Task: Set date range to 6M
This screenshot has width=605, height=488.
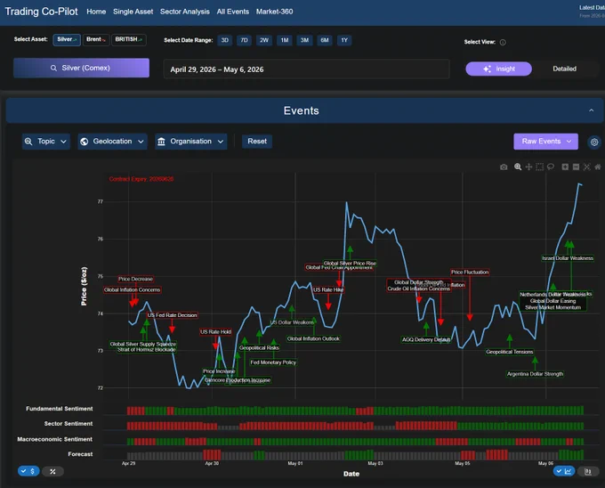Action: click(325, 40)
